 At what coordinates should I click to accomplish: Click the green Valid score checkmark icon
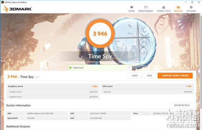70,68
